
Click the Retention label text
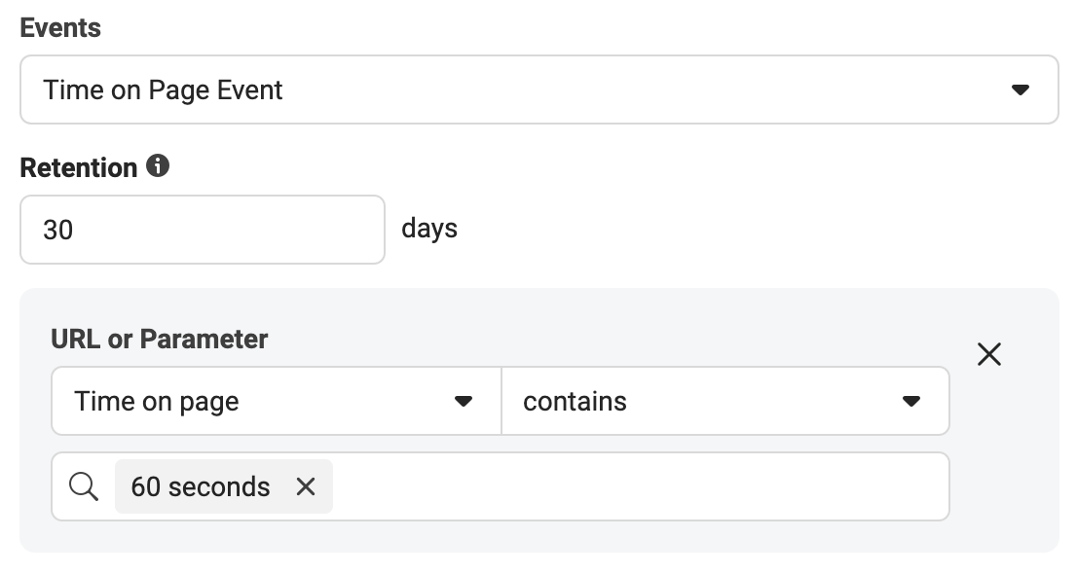click(x=78, y=168)
